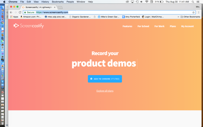Bookmark this page with star icon
The image size is (203, 127).
193,12
